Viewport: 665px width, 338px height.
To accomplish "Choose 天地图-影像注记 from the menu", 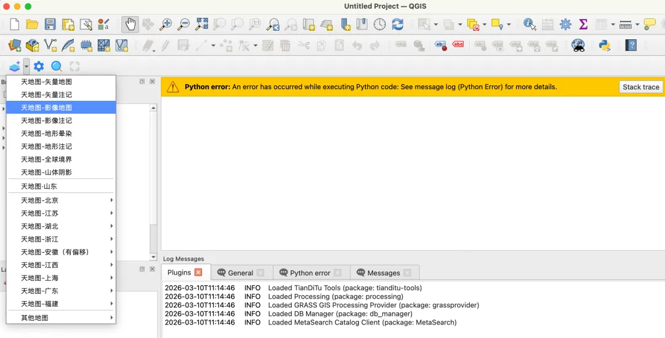I will click(x=61, y=120).
